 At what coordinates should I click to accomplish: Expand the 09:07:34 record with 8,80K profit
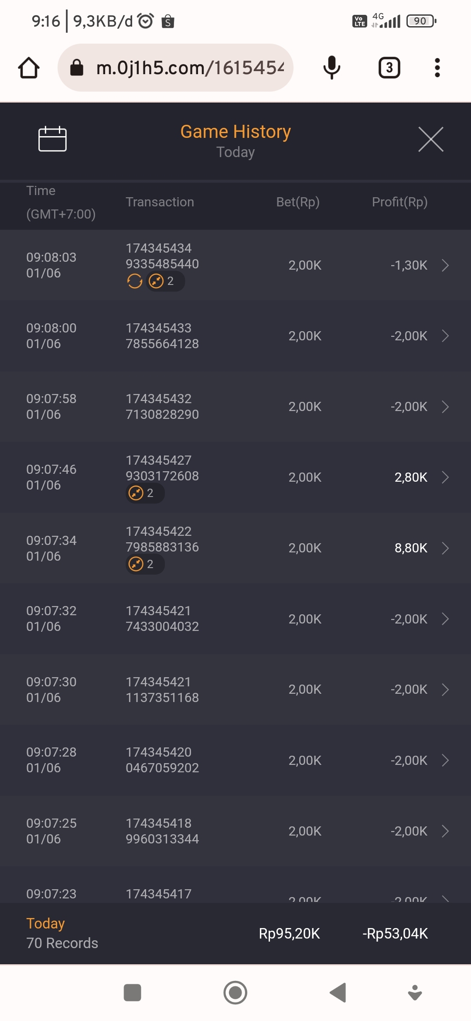click(x=445, y=548)
